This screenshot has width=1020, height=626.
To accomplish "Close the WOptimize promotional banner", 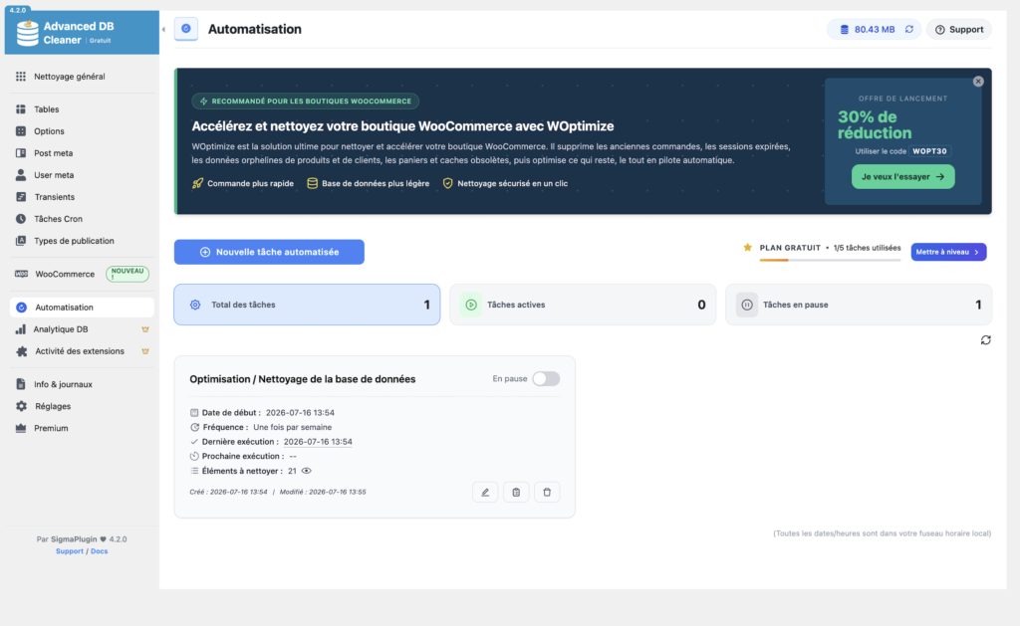I will (x=978, y=82).
